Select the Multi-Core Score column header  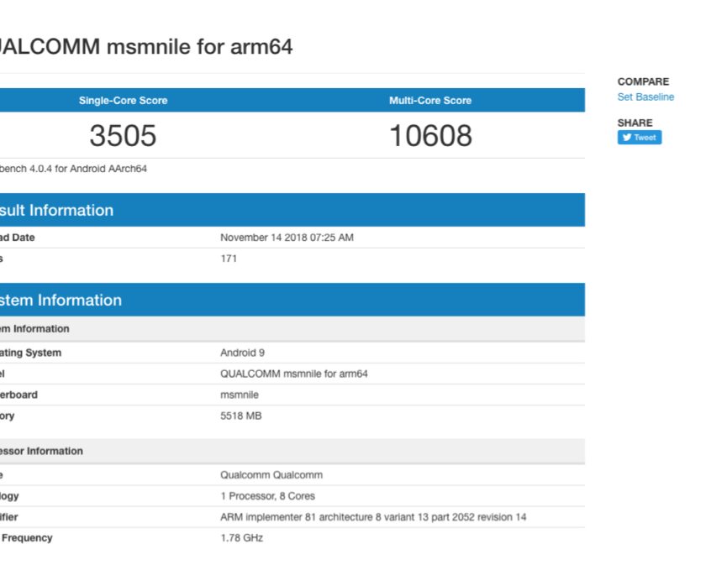(x=429, y=101)
